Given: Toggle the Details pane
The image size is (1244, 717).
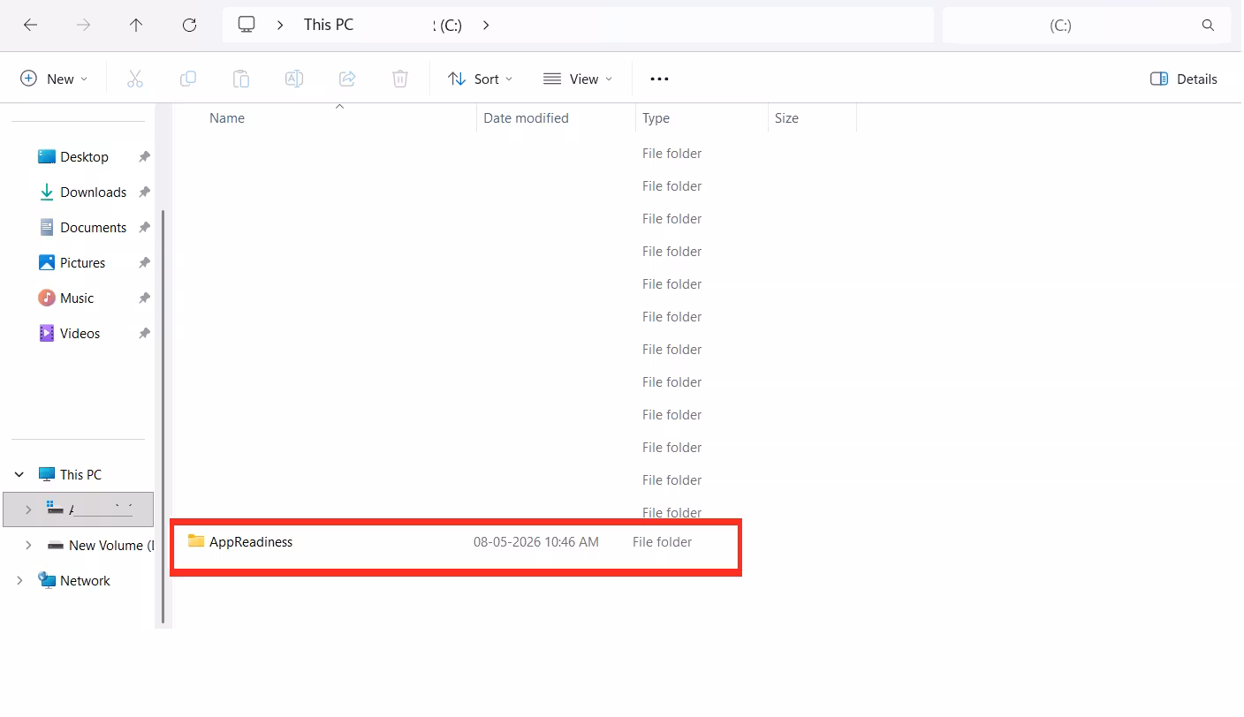Looking at the screenshot, I should (x=1184, y=79).
